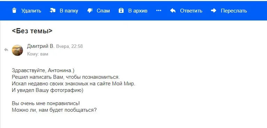The width and height of the screenshot is (267, 128).
Task: Click the timestamp Вчера, 22:58
Action: pos(70,46)
